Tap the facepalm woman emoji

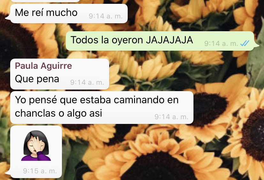click(36, 146)
